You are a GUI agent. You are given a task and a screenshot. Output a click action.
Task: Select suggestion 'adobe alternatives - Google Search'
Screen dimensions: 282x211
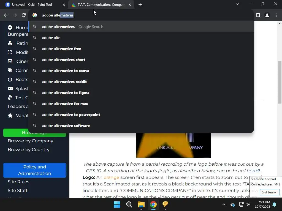coord(141,27)
